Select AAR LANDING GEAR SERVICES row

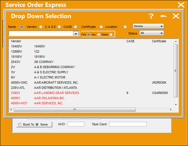[x=91, y=93]
